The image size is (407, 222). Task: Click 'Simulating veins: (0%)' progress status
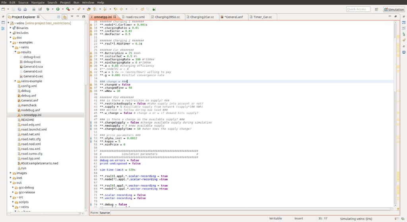click(356, 219)
